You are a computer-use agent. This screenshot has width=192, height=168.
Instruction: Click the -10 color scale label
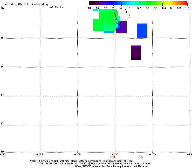pyautogui.click(x=105, y=8)
